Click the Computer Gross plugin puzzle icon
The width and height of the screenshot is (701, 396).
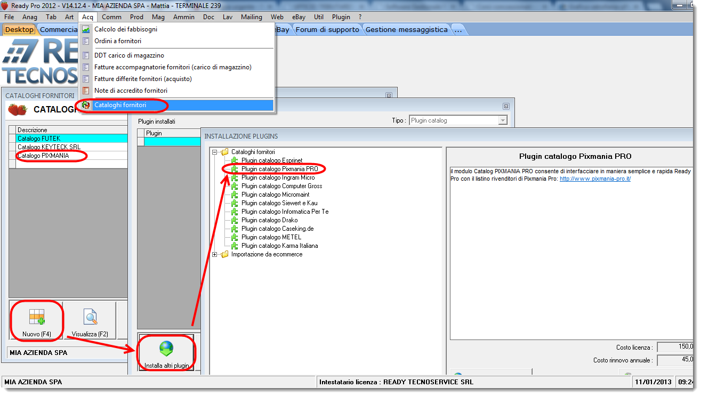[235, 186]
